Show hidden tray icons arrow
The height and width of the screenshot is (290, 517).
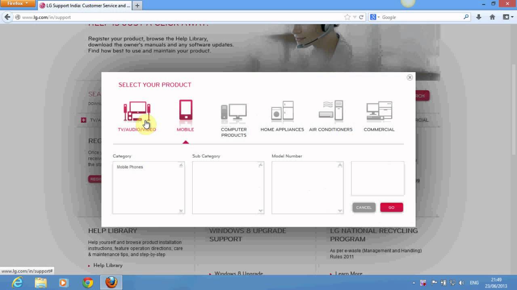click(414, 283)
